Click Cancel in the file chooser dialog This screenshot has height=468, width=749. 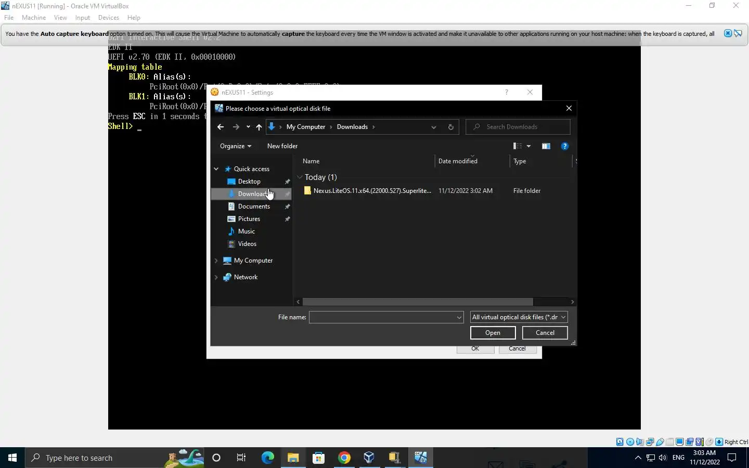coord(545,333)
